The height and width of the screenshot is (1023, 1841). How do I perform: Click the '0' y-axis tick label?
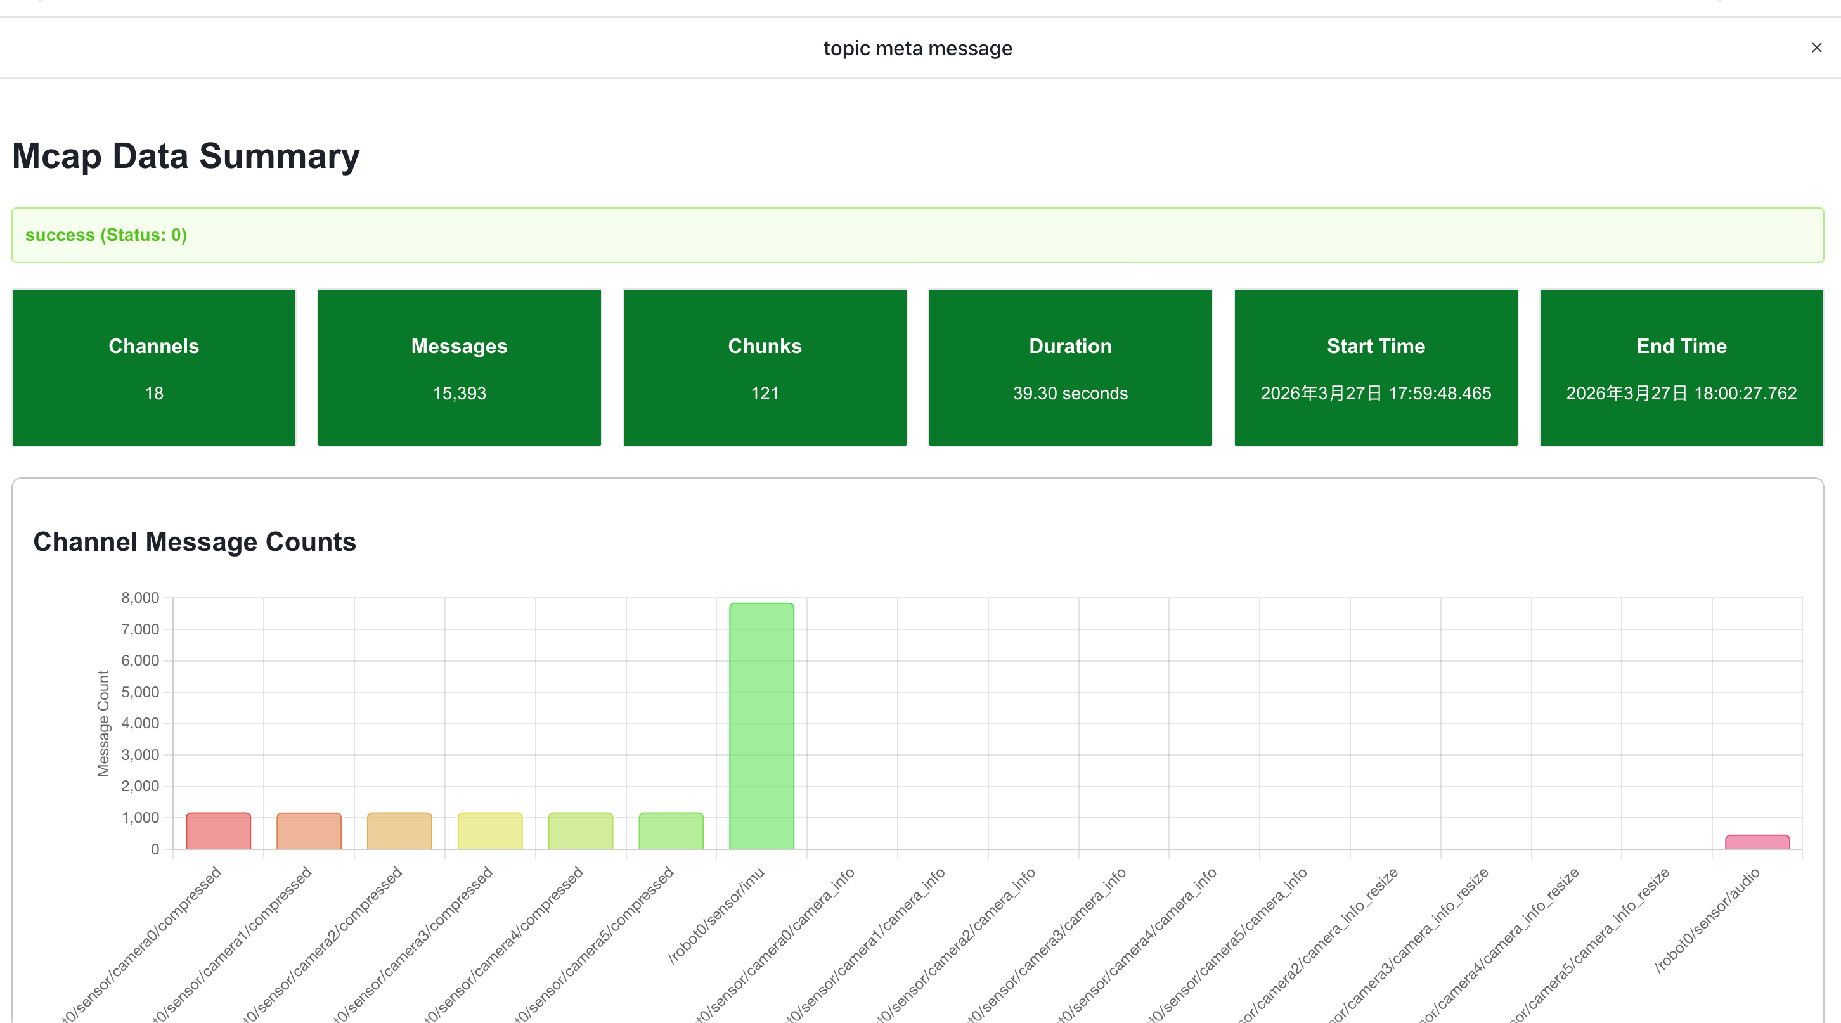(x=155, y=849)
